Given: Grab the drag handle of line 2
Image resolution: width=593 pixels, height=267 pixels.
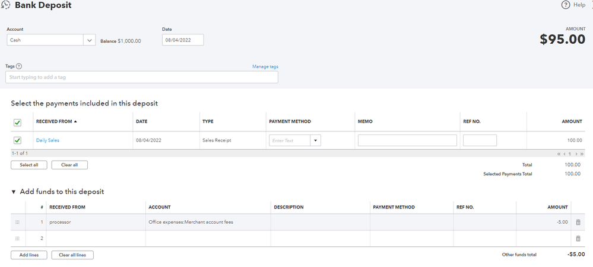Looking at the screenshot, I should [x=17, y=239].
